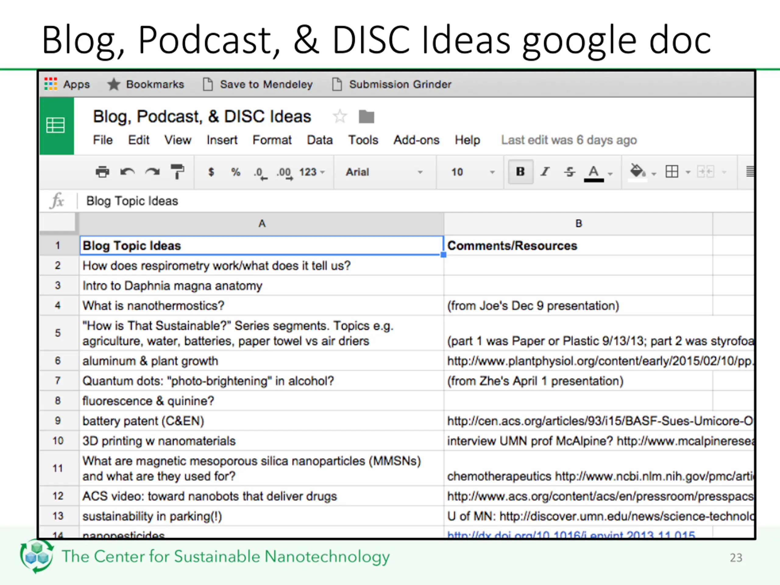Toggle Italic formatting
The width and height of the screenshot is (780, 585).
pos(545,172)
